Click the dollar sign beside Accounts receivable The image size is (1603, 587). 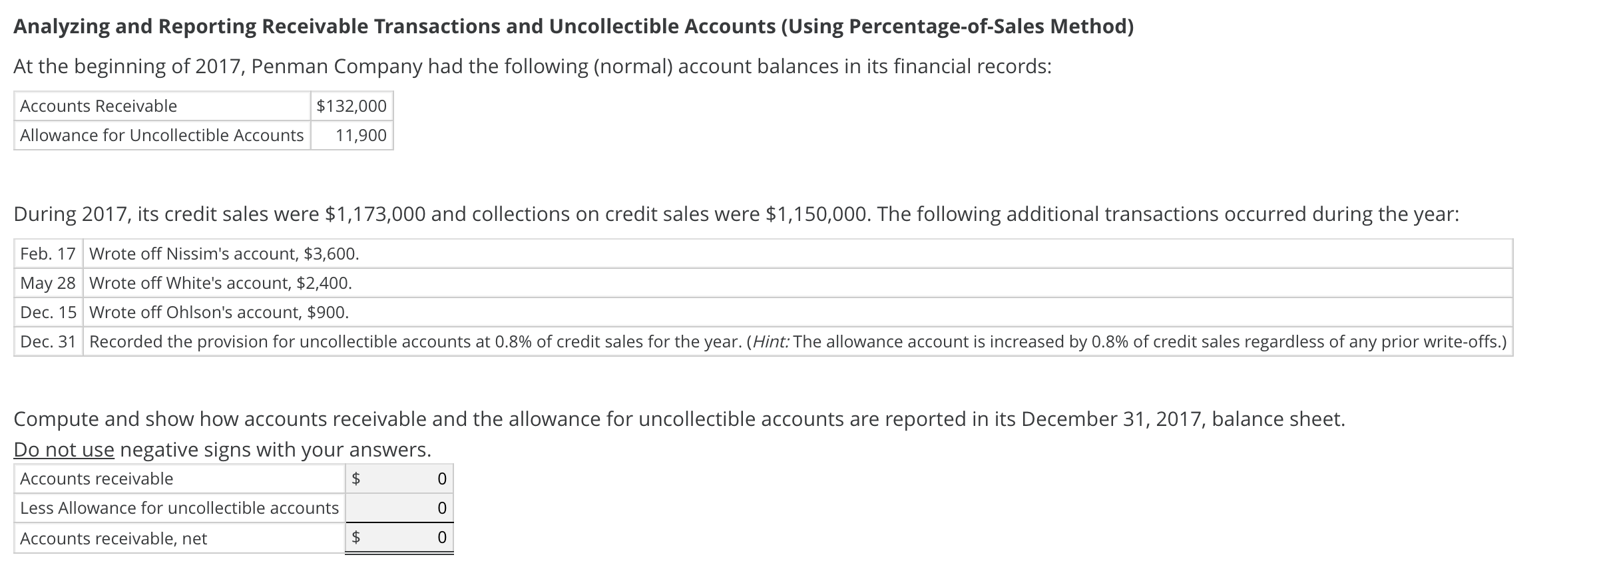coord(356,478)
